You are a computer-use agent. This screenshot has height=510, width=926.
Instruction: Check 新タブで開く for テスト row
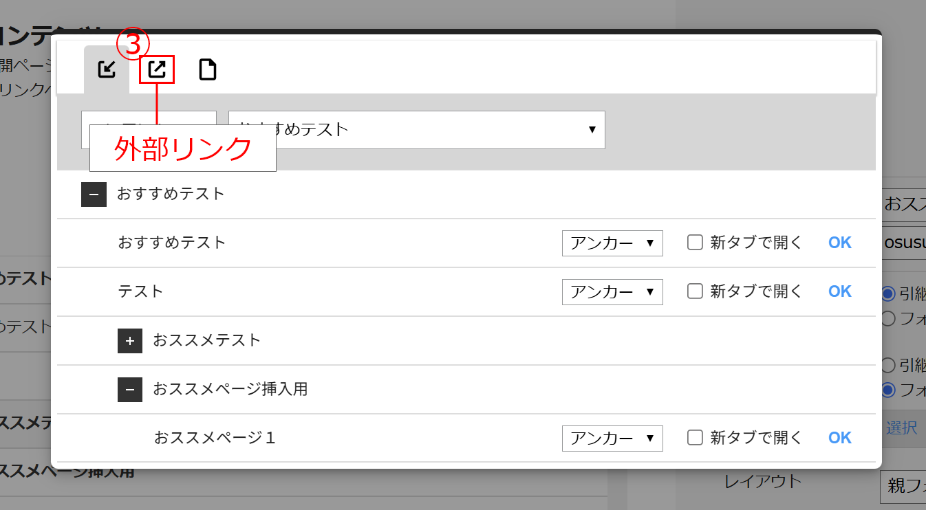point(695,291)
